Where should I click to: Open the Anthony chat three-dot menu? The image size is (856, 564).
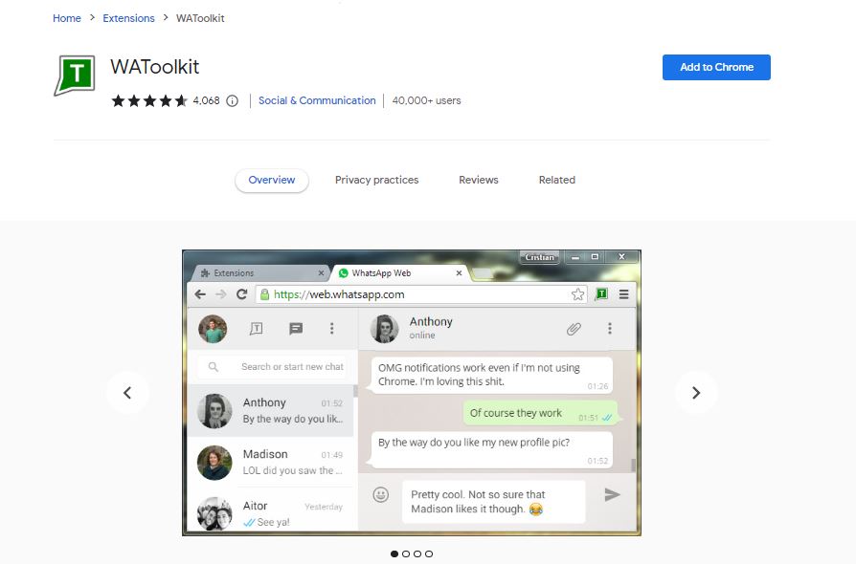[610, 329]
